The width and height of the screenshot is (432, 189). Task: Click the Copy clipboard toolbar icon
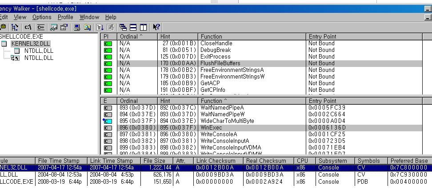click(x=3, y=27)
